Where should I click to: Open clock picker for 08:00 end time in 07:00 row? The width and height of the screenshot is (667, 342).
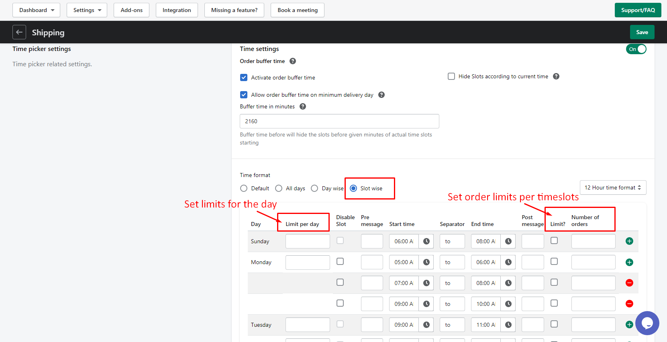point(508,283)
